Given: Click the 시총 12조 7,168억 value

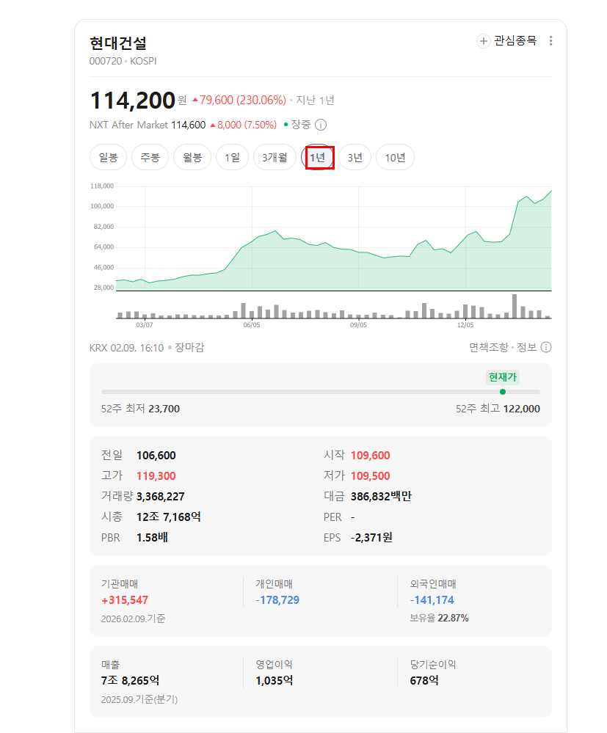Looking at the screenshot, I should pos(169,517).
